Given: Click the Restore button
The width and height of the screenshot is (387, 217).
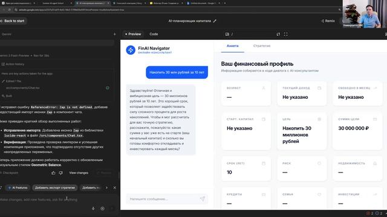Looking at the screenshot, I should [x=104, y=173].
